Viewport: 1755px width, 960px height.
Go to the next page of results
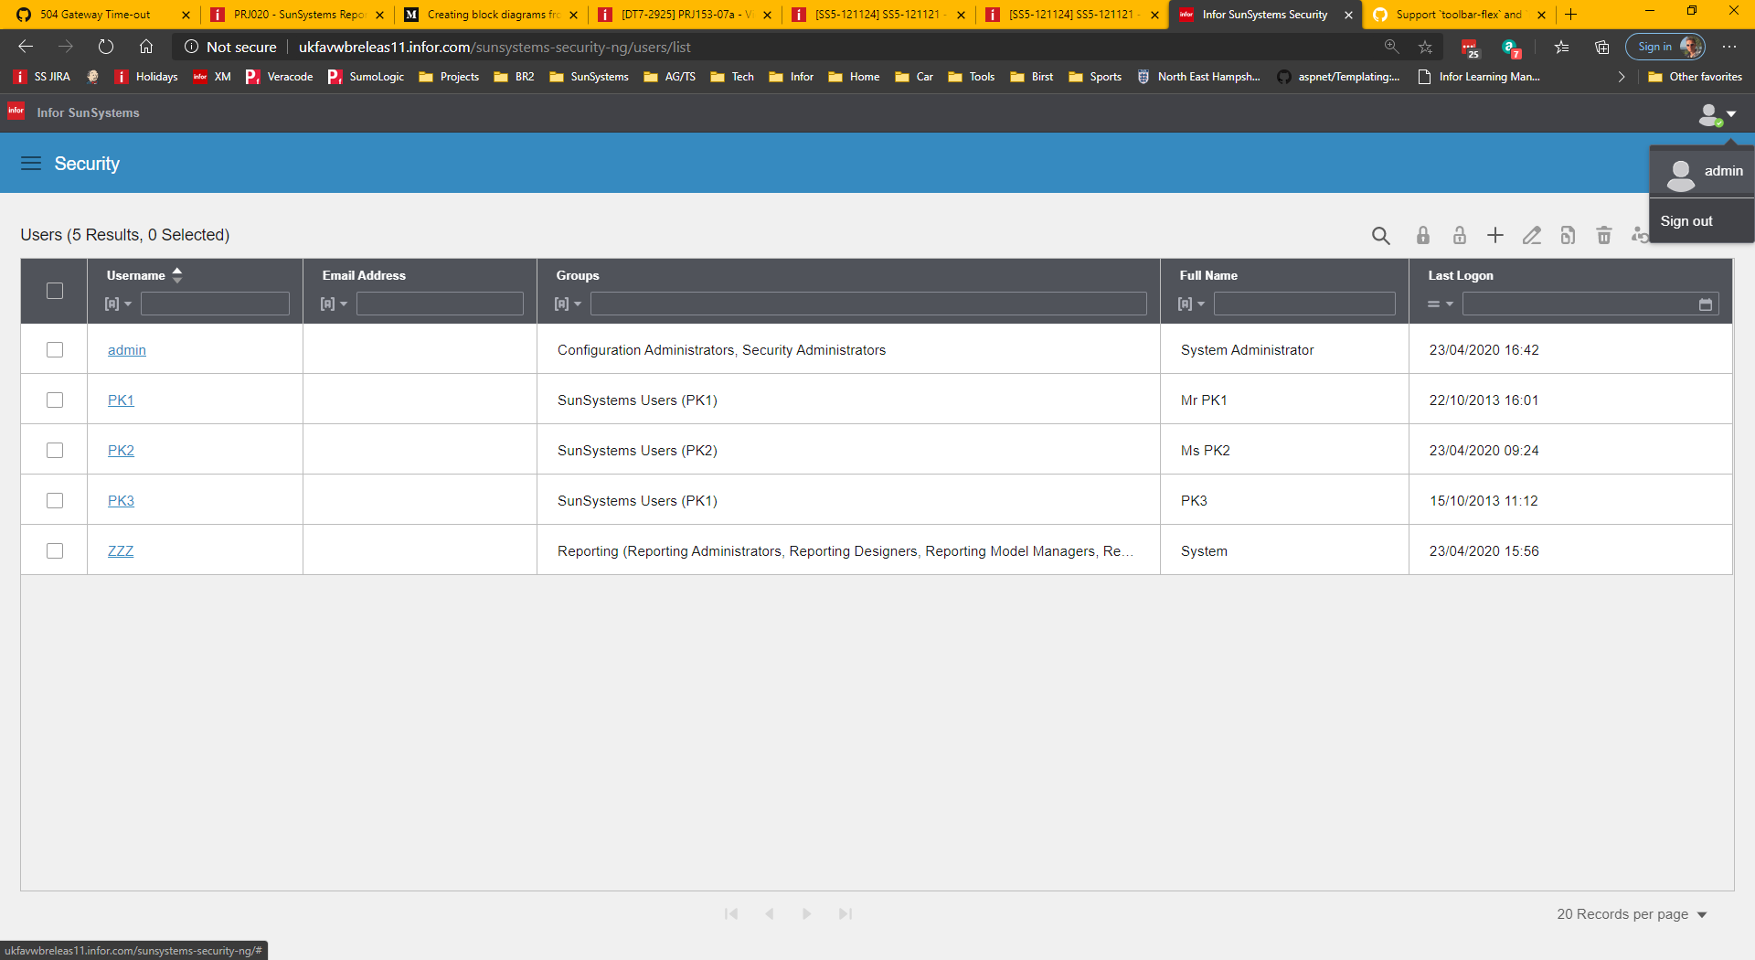(x=806, y=913)
